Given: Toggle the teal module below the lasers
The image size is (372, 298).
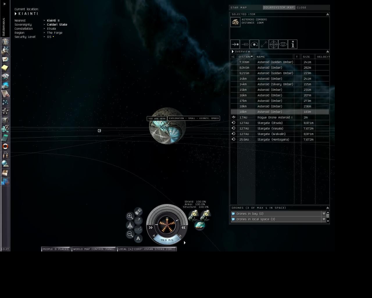Looking at the screenshot, I should click(200, 225).
